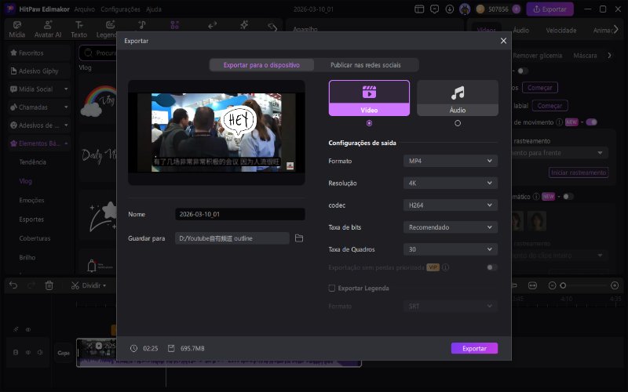Click Iniciar rastreamento button
628x392 pixels.
579,172
